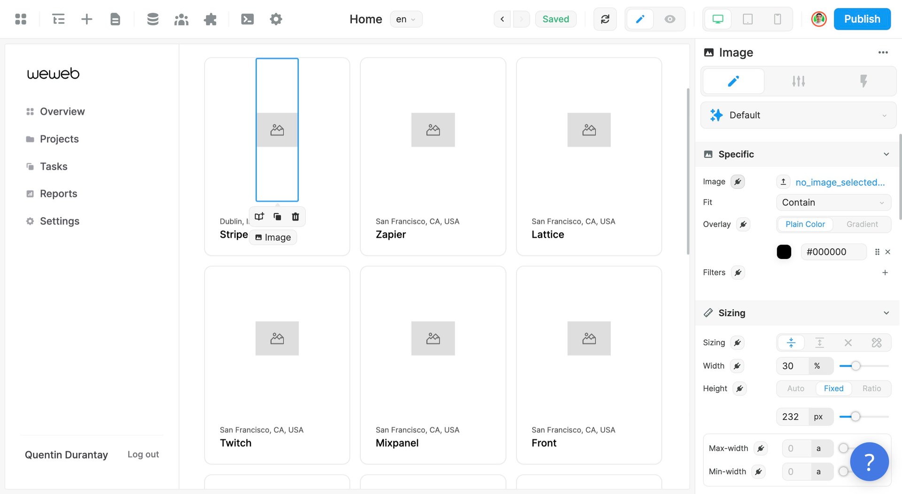Open the Tasks sidebar item
Screen dimensions: 902x494
pyautogui.click(x=47, y=167)
